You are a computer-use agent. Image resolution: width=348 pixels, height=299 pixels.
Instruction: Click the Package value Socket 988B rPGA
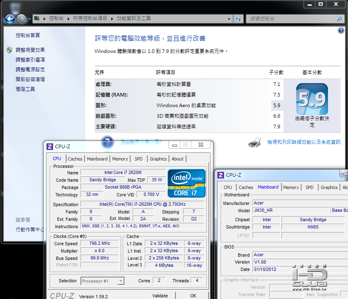tap(123, 187)
